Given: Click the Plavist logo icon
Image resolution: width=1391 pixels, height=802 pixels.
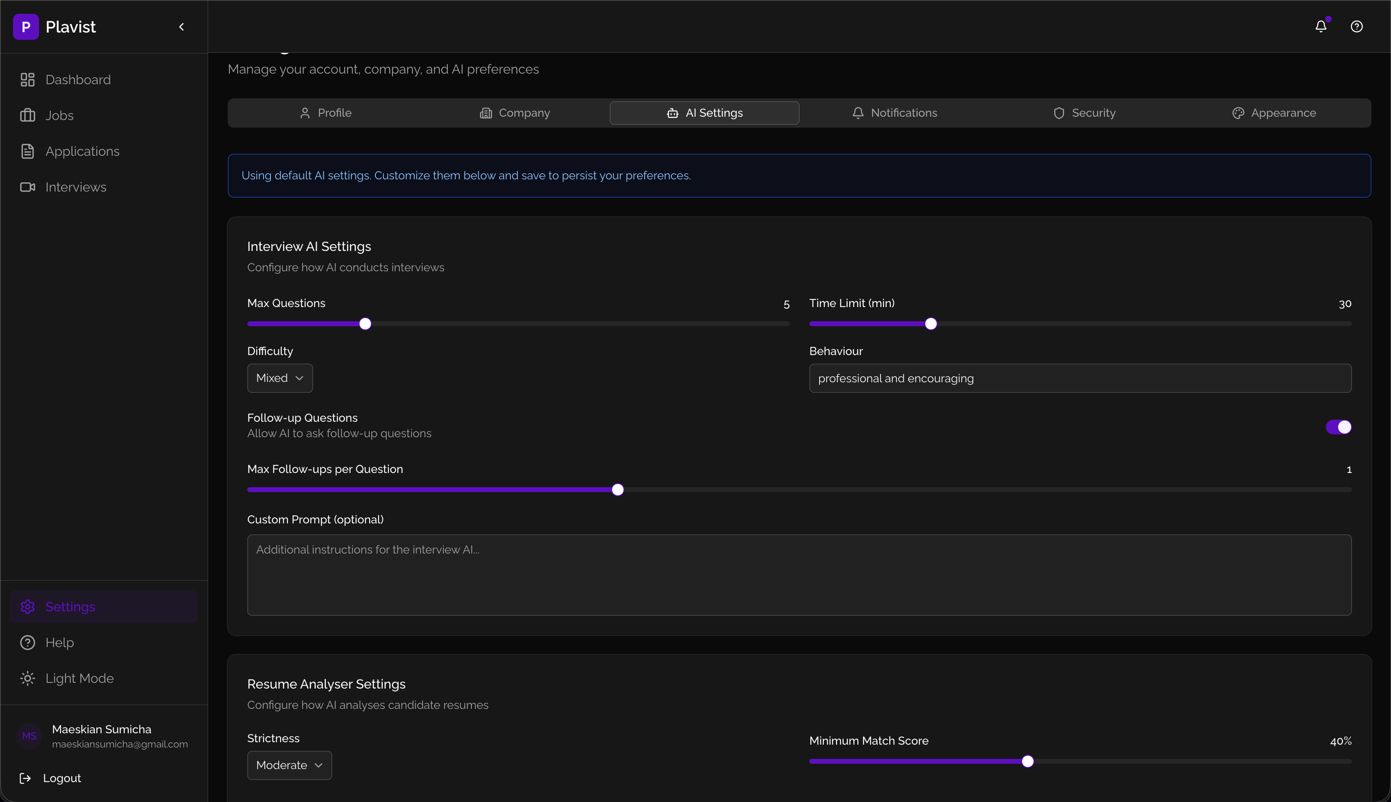Looking at the screenshot, I should point(26,26).
